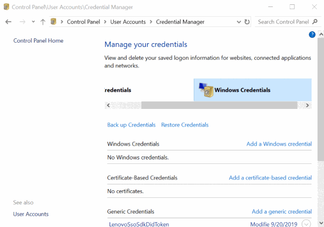Refresh the Credential Manager page
This screenshot has height=227, width=324.
(247, 22)
